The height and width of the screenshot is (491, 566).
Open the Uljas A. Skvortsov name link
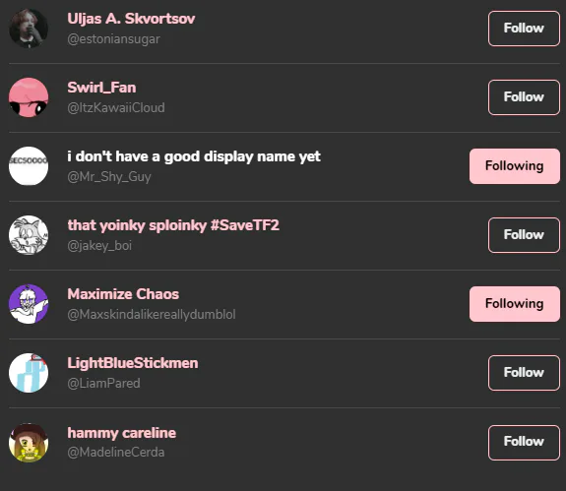131,19
